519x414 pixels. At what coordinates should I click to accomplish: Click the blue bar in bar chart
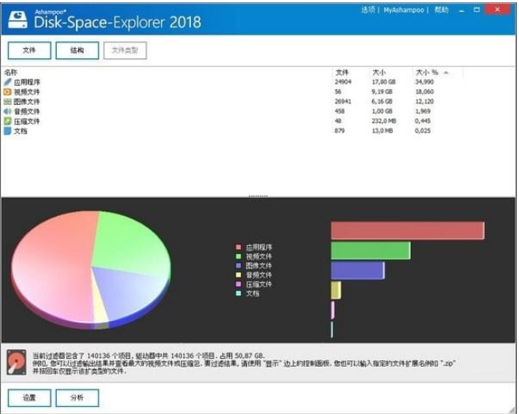pyautogui.click(x=358, y=270)
